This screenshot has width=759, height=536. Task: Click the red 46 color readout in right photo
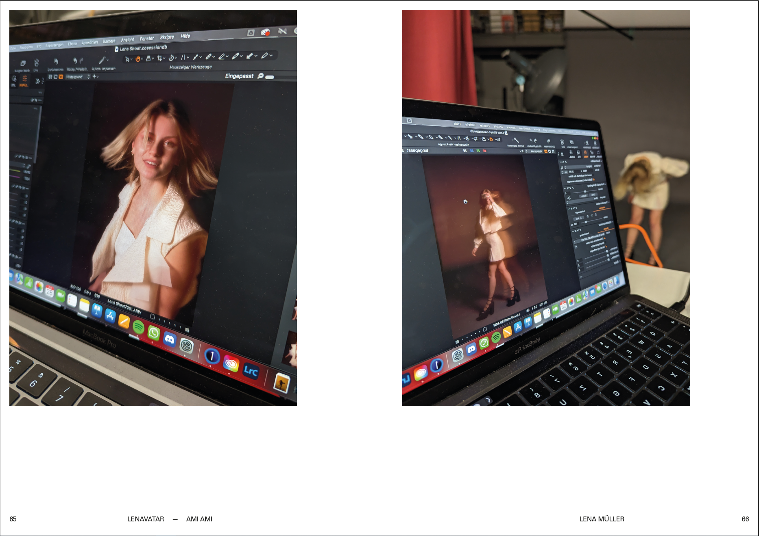[485, 151]
